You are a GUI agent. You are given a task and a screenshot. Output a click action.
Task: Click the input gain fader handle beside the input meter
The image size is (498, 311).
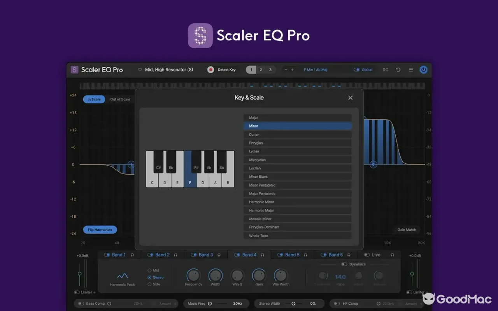tap(80, 274)
